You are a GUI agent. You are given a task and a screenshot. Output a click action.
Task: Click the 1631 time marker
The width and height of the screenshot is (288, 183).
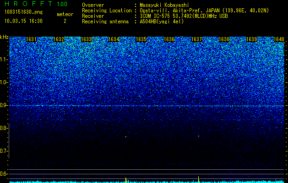coord(31,39)
